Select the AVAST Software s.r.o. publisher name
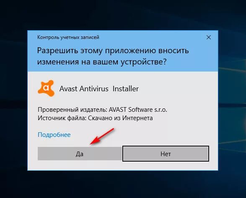The image size is (246, 198). [x=138, y=110]
